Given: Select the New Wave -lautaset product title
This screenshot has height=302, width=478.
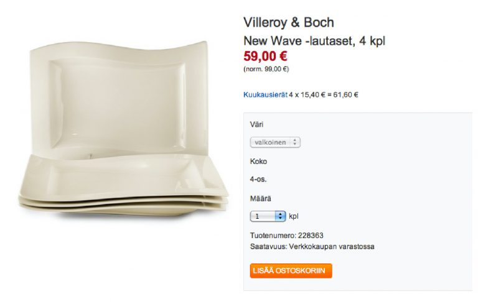Looking at the screenshot, I should (x=314, y=40).
